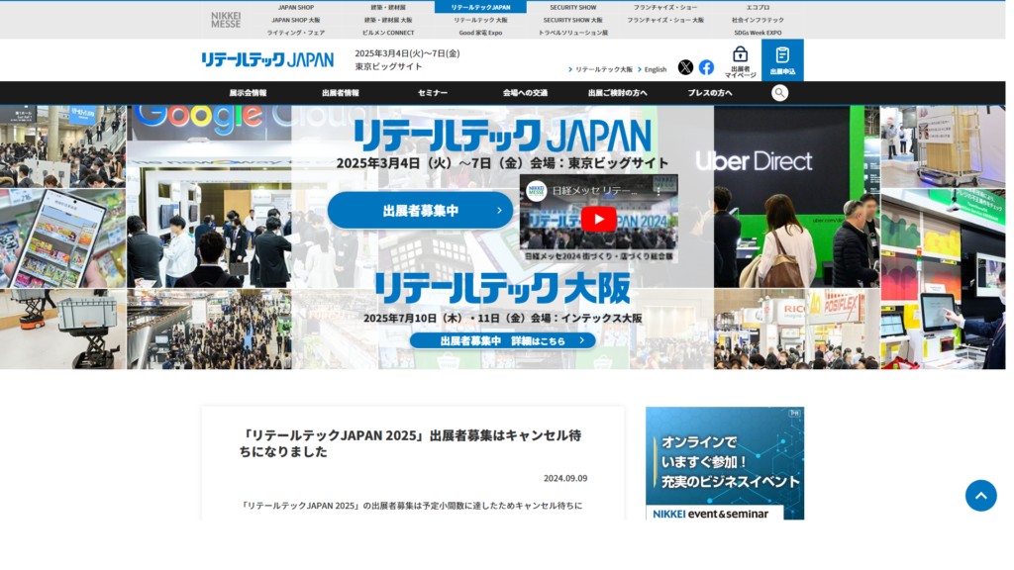Click the NIKKEI MESSE logo
Viewport: 1014px width, 570px height.
click(228, 20)
